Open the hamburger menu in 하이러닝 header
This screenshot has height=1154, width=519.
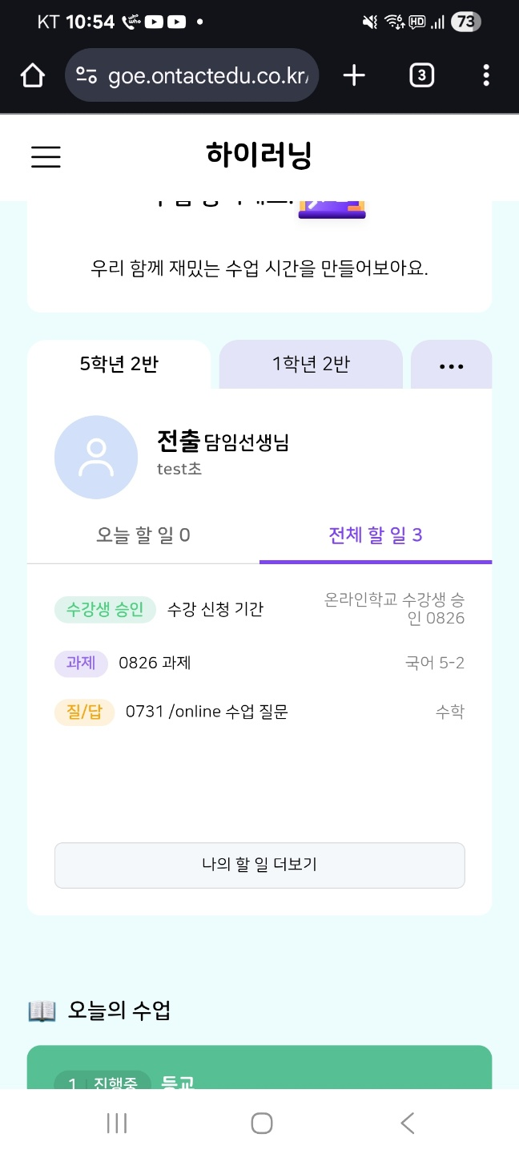(46, 156)
